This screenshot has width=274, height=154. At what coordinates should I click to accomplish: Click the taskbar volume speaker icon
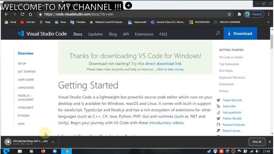tap(258, 151)
